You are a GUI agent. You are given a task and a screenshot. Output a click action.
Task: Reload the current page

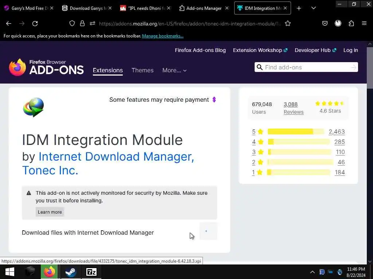[x=35, y=24]
